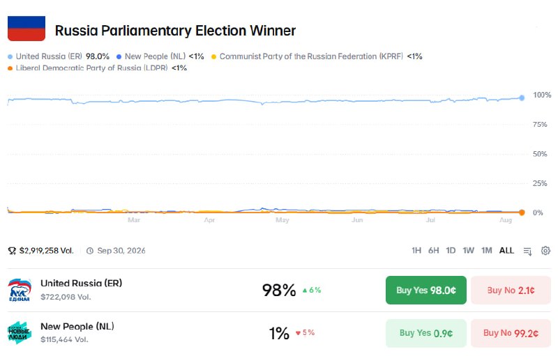Select the 1H time range
This screenshot has width=558, height=356.
[x=416, y=251]
